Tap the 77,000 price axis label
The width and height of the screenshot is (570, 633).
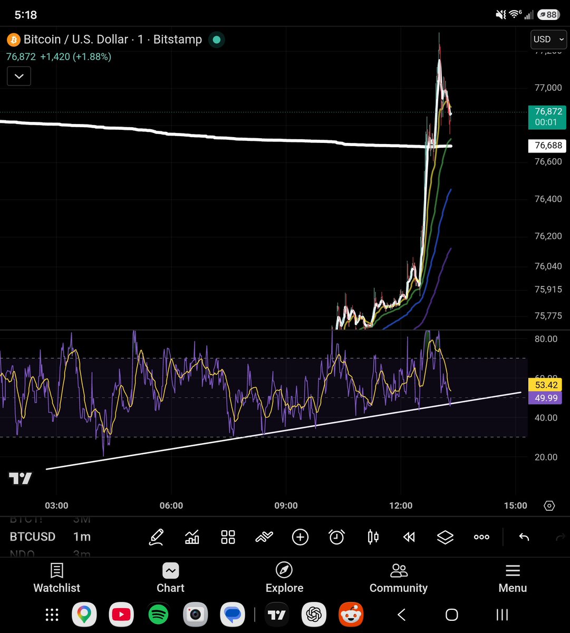coord(548,88)
